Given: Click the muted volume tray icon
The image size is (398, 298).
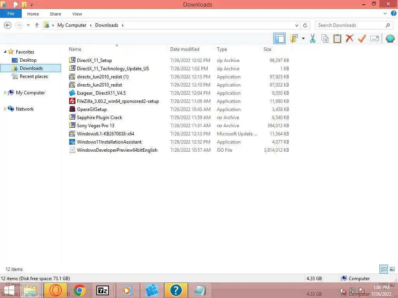Looking at the screenshot, I should 343,291.
